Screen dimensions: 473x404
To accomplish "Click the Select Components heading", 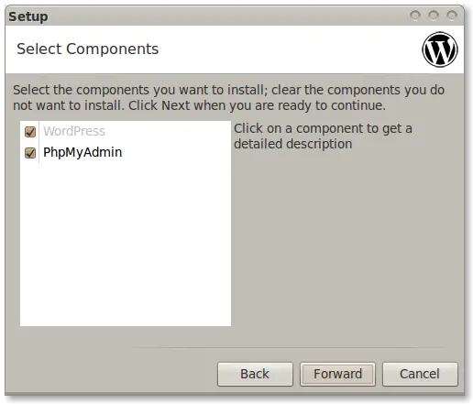I will point(88,49).
